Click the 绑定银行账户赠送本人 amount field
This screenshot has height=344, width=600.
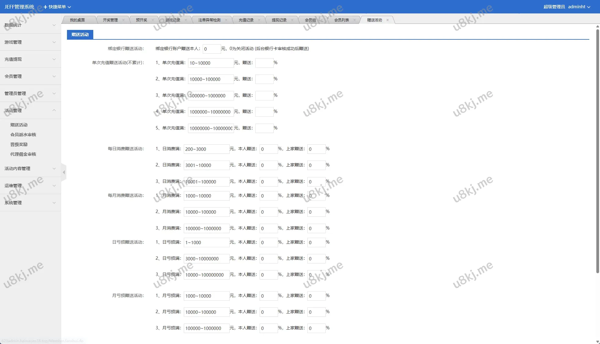[211, 49]
